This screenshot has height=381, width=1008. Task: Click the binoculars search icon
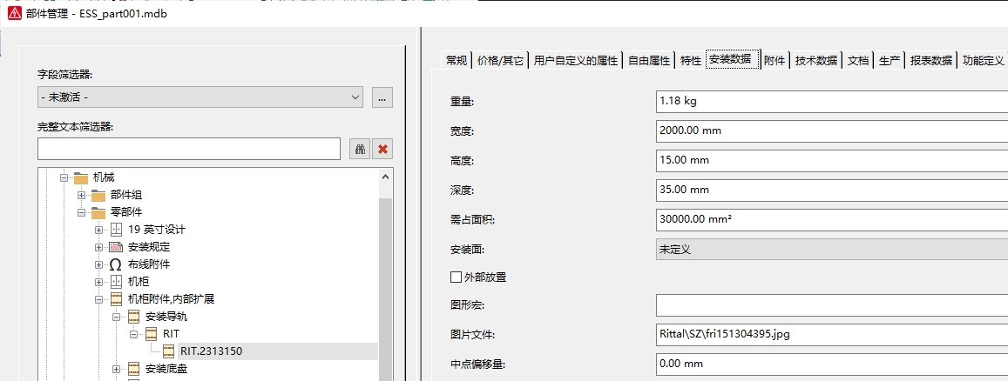(360, 149)
